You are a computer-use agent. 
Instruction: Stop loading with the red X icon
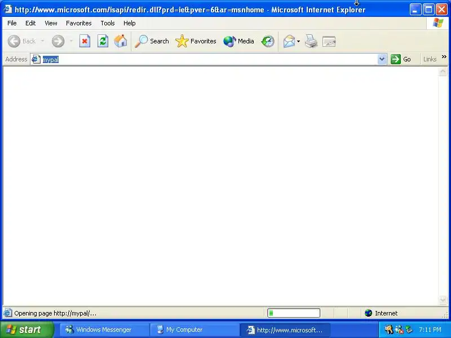[x=85, y=41]
